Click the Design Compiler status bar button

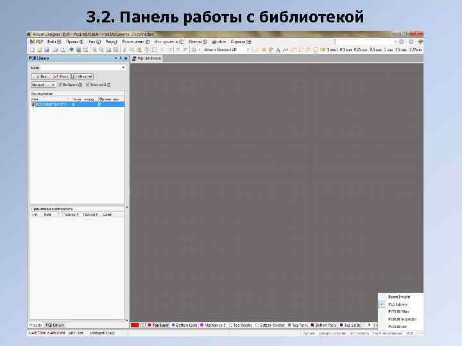(332, 333)
